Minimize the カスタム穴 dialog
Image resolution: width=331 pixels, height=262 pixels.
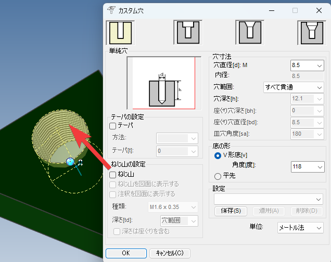[x=272, y=10]
